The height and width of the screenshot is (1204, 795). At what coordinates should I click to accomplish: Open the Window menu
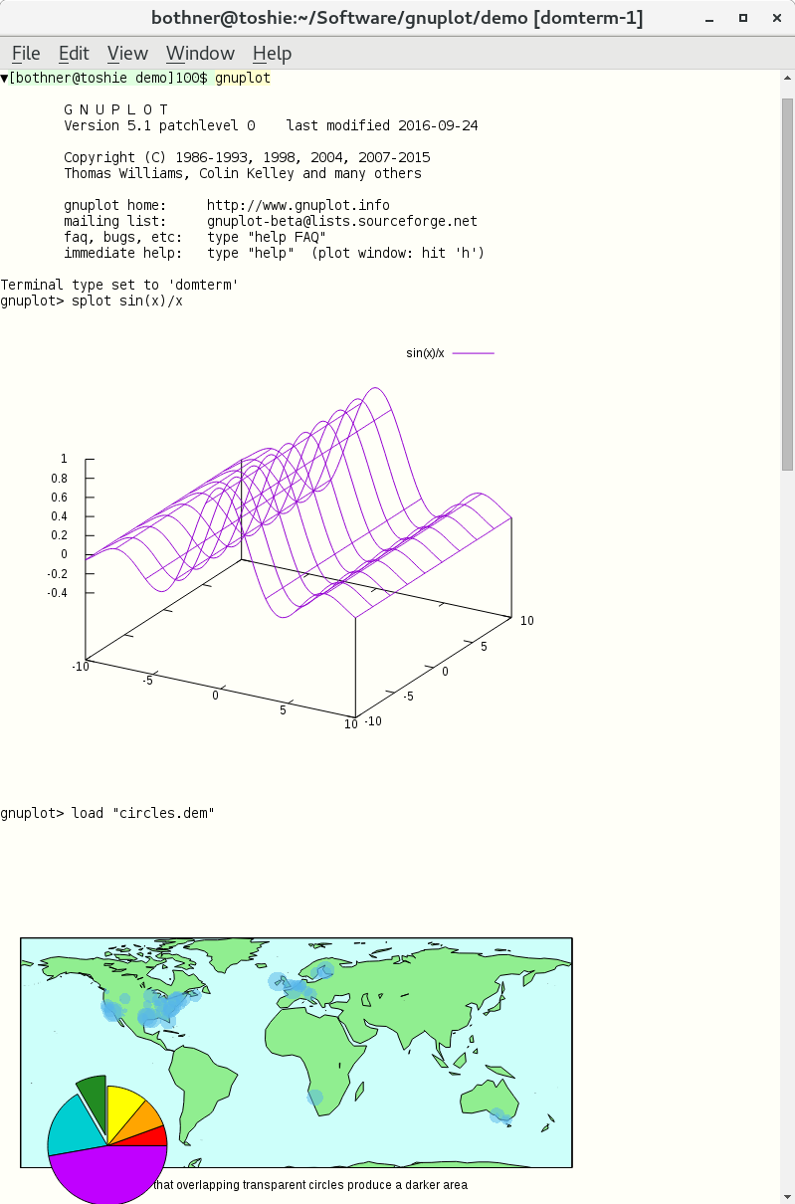tap(200, 53)
